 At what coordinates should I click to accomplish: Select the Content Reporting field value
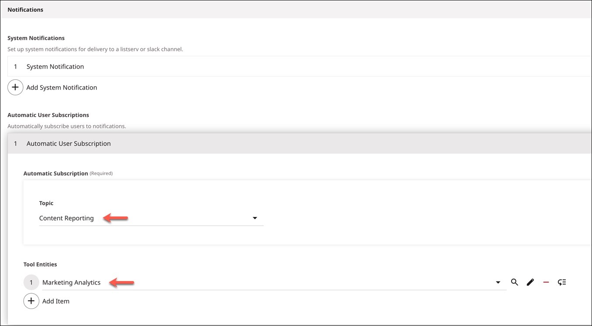[x=66, y=218]
